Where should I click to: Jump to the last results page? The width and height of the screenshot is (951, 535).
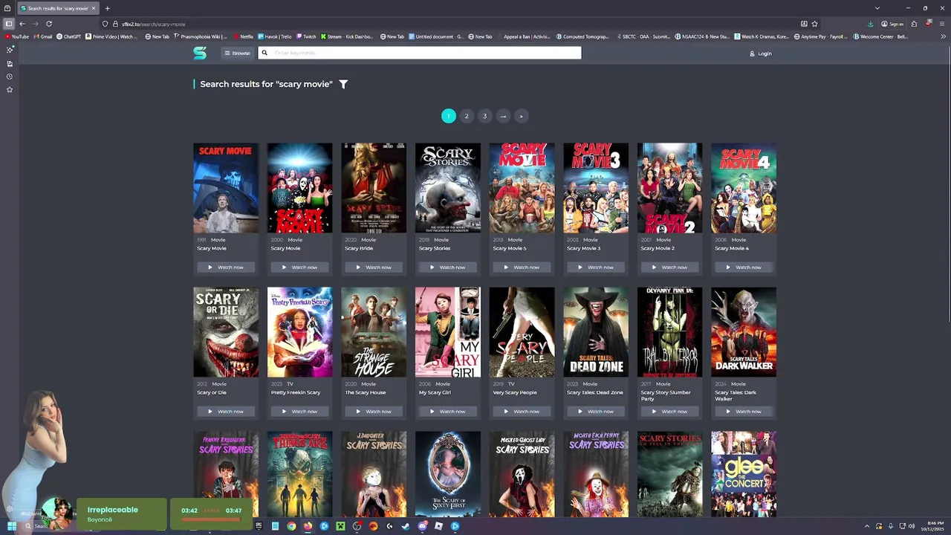(521, 116)
